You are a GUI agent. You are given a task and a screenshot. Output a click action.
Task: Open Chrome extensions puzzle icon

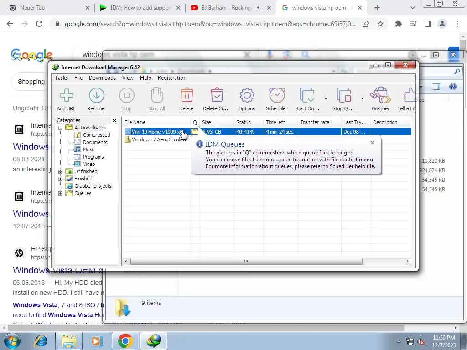(399, 24)
